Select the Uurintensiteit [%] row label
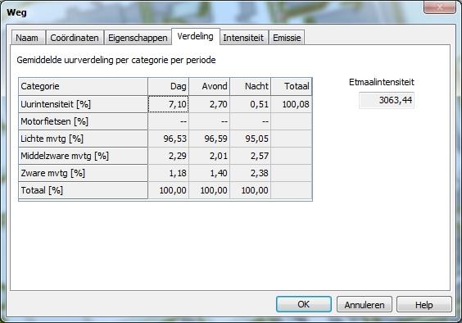The width and height of the screenshot is (462, 323). coord(83,104)
